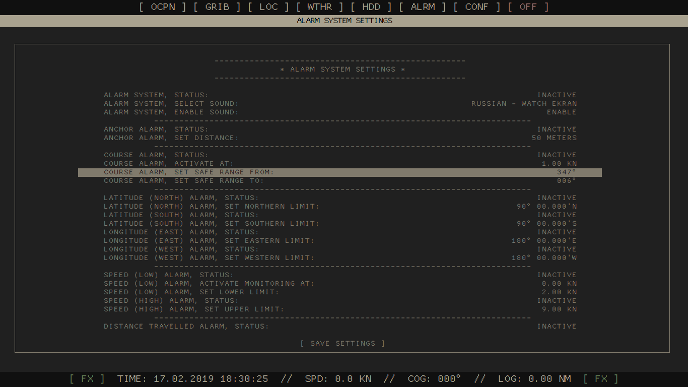The height and width of the screenshot is (387, 688).
Task: Select the HDD menu item
Action: click(x=371, y=7)
